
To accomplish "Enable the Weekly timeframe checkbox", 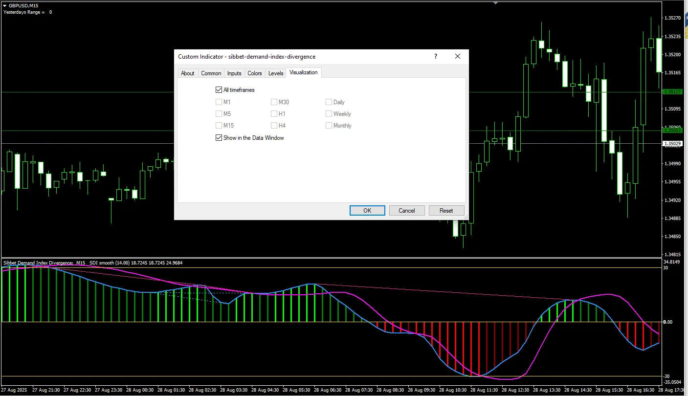I will [x=329, y=114].
